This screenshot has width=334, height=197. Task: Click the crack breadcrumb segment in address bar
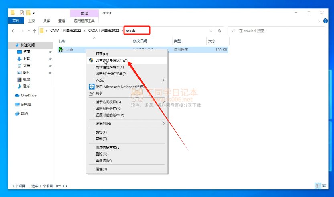pyautogui.click(x=130, y=31)
